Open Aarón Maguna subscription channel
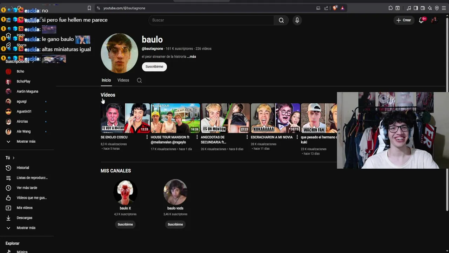Viewport: 449px width, 253px height. 27,91
